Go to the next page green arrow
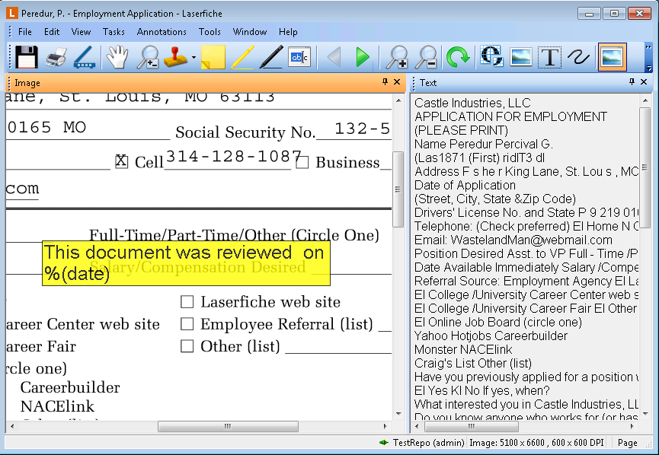The image size is (659, 455). pyautogui.click(x=362, y=57)
